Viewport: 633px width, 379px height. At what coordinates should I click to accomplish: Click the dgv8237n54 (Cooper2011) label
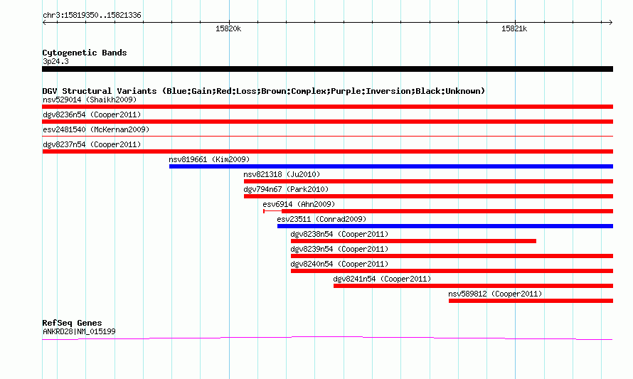point(92,144)
